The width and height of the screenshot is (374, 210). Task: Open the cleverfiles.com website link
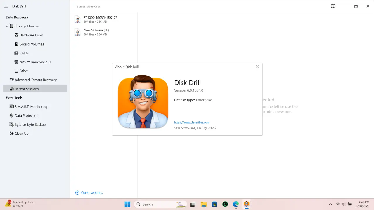click(192, 123)
